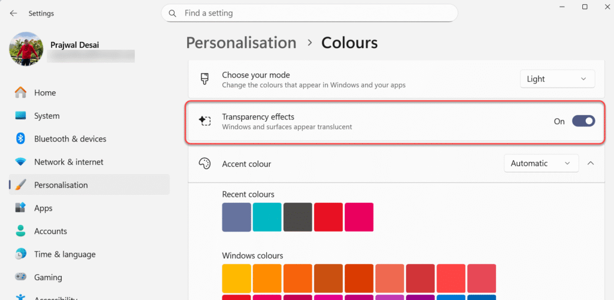Go to Accounts settings
The width and height of the screenshot is (614, 300).
(89, 231)
